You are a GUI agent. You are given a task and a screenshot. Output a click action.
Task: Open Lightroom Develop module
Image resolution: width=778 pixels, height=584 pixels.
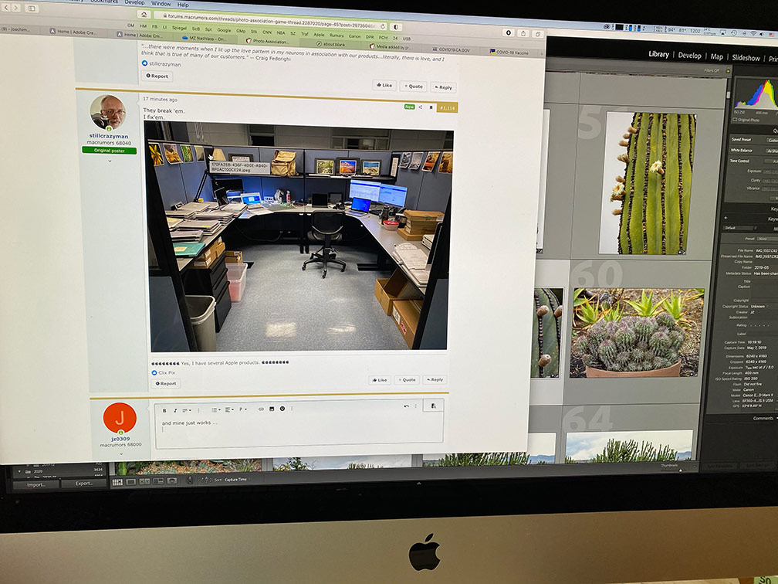(x=690, y=55)
